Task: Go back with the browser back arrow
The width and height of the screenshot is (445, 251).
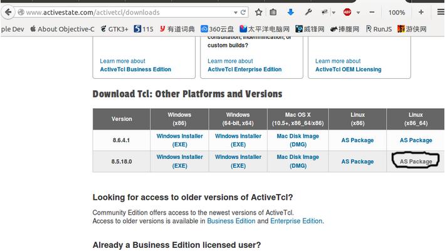Action: (8, 12)
